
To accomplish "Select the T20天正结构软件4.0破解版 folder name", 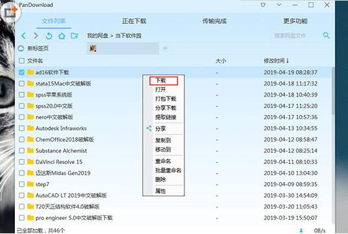I will tap(68, 207).
